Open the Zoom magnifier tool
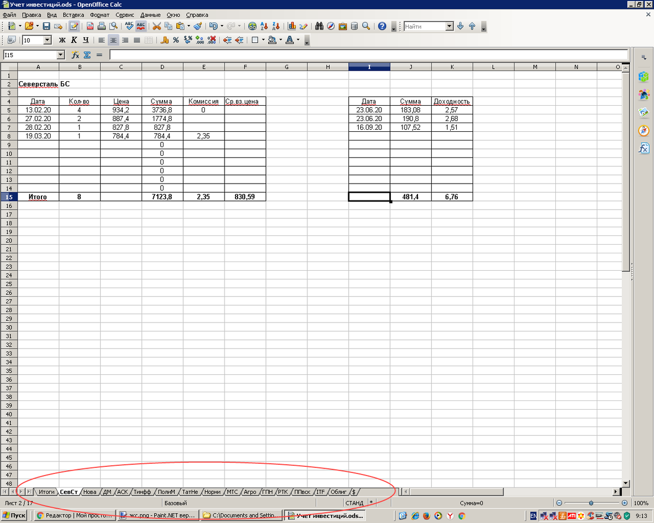654x523 pixels. click(366, 26)
